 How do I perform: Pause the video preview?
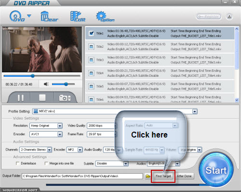pyautogui.click(x=21, y=98)
